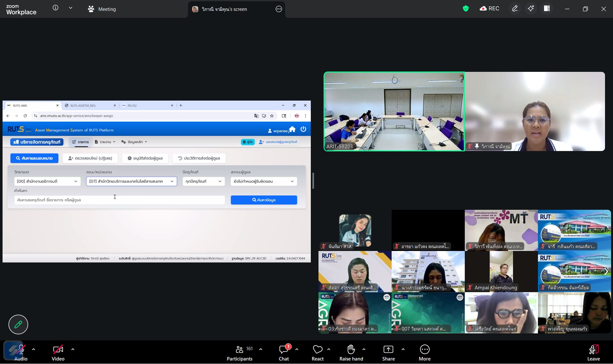Image resolution: width=613 pixels, height=364 pixels.
Task: Click the Leave meeting button
Action: pyautogui.click(x=593, y=353)
